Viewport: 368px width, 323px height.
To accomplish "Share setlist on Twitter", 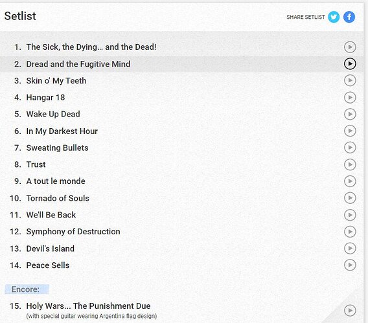I will (x=334, y=17).
